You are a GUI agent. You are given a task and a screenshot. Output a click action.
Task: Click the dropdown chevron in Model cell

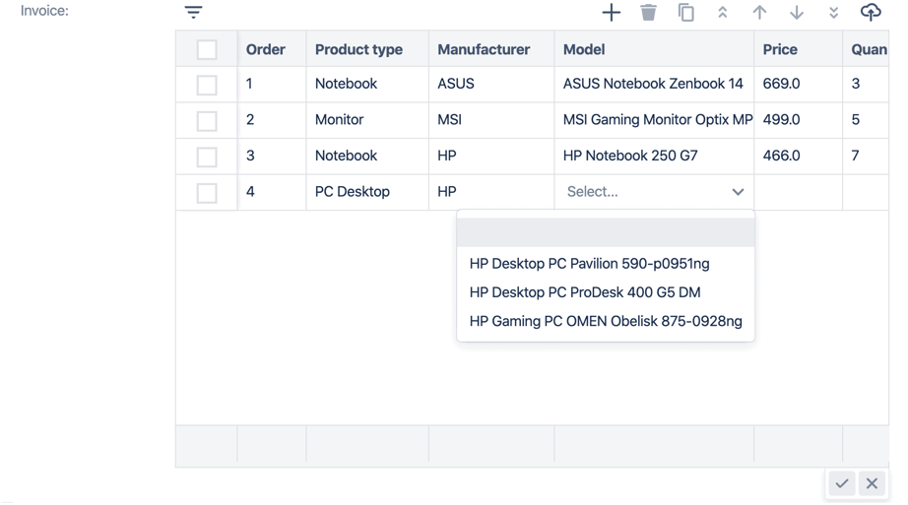tap(738, 192)
